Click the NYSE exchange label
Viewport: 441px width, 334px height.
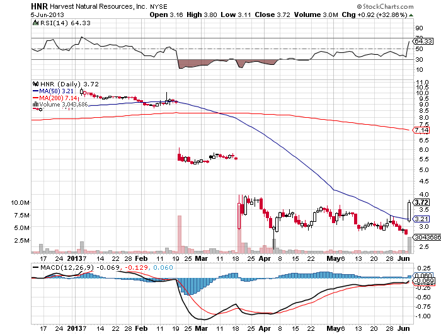tap(159, 6)
